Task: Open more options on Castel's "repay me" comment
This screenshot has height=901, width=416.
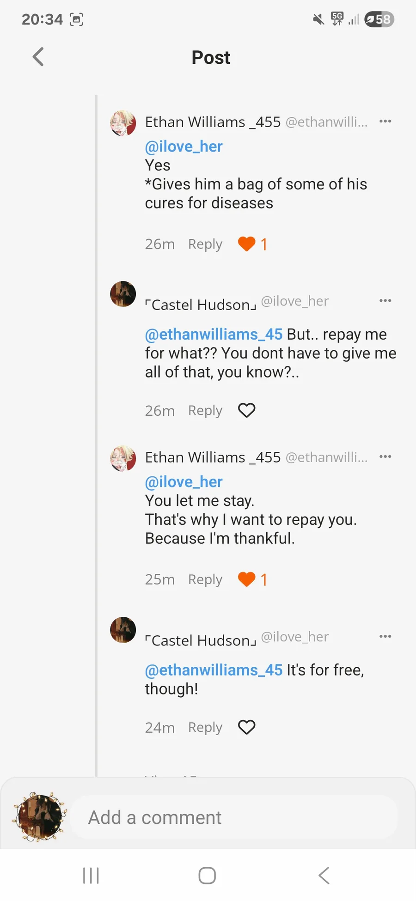Action: point(385,301)
